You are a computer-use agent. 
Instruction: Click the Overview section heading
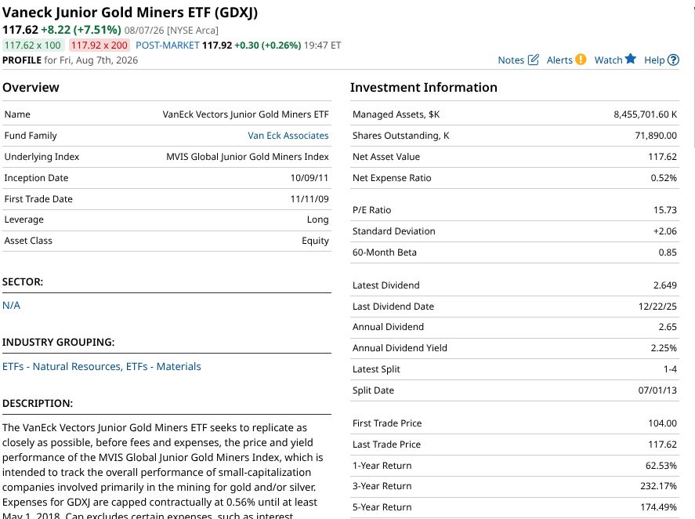point(31,87)
